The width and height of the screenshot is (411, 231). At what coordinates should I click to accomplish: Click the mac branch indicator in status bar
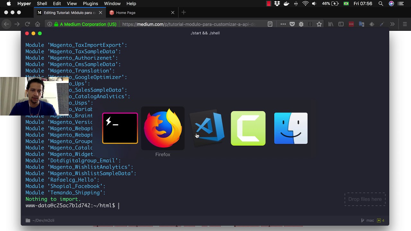coord(367,220)
